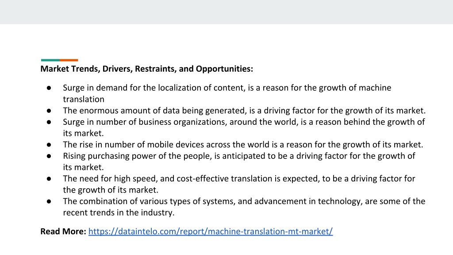Click the gray header band at the top
Viewport: 453px width, 255px height.
tap(226, 12)
